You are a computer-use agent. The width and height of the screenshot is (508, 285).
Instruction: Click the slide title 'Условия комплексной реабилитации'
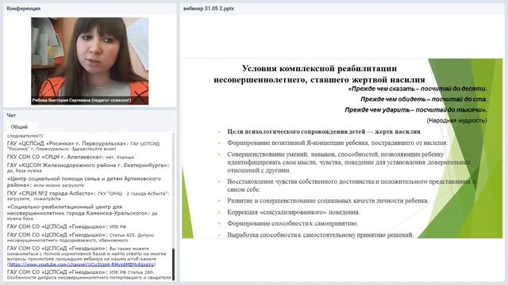[319, 74]
